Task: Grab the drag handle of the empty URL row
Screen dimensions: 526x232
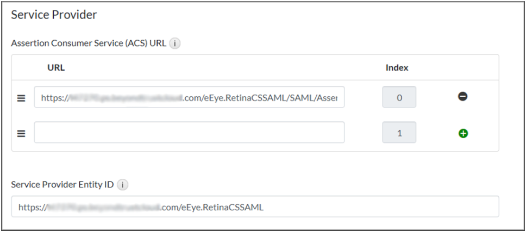Action: click(21, 133)
